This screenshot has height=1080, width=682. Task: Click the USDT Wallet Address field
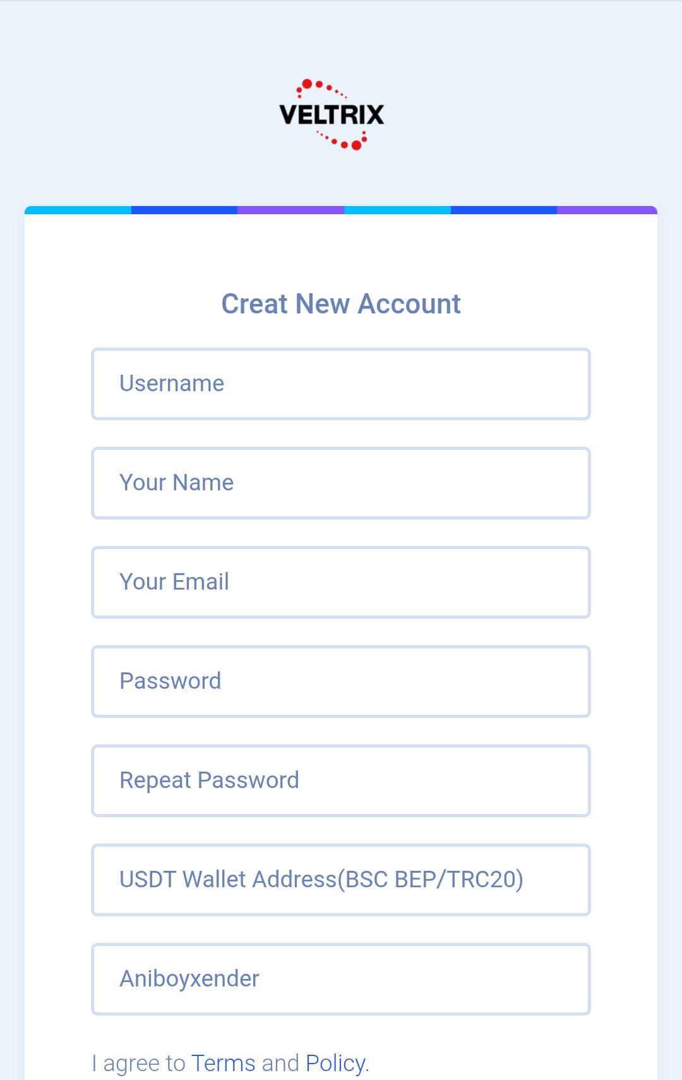[x=341, y=880]
